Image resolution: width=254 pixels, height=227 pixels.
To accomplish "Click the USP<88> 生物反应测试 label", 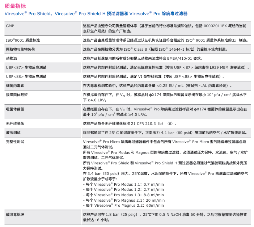I will point(26,76).
